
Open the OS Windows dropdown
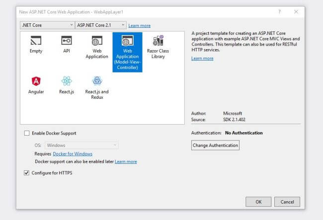(x=81, y=146)
